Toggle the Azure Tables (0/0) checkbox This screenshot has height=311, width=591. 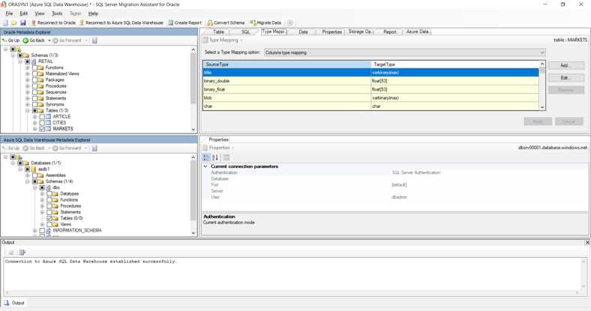49,218
